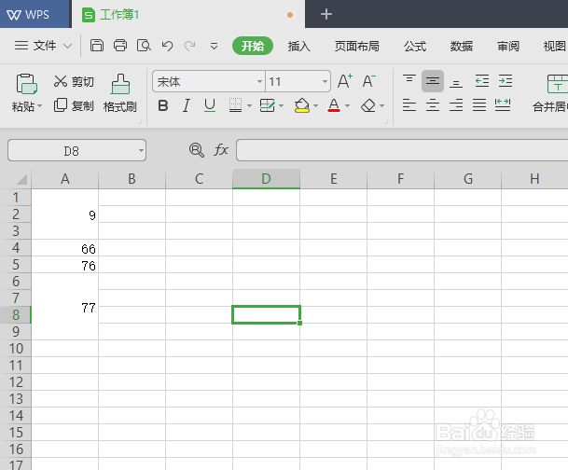Switch to the 页面布局 tab
Viewport: 568px width, 470px height.
pyautogui.click(x=356, y=46)
